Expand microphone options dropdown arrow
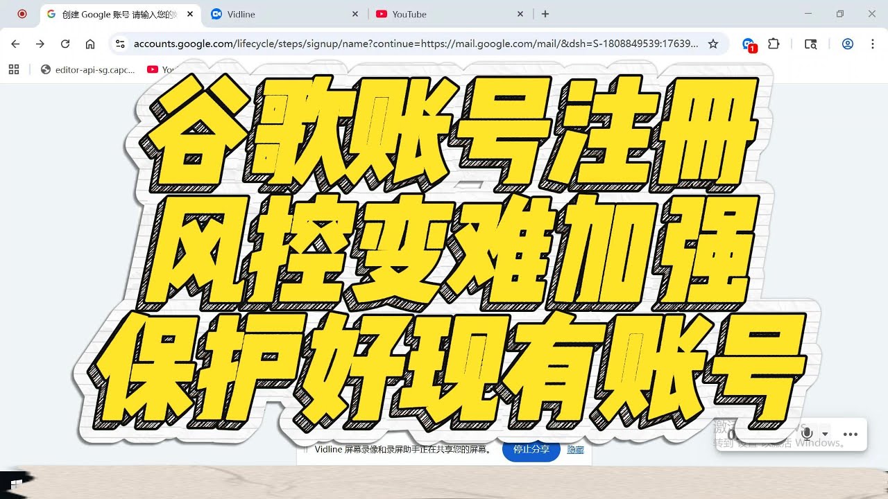Viewport: 888px width, 499px height. point(824,435)
